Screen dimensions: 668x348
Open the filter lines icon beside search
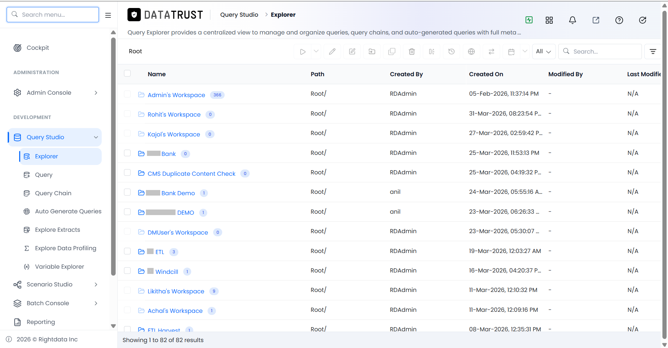coord(653,52)
